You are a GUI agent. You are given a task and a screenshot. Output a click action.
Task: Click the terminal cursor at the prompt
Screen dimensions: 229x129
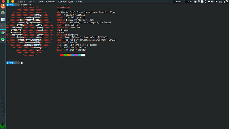[x=22, y=63]
